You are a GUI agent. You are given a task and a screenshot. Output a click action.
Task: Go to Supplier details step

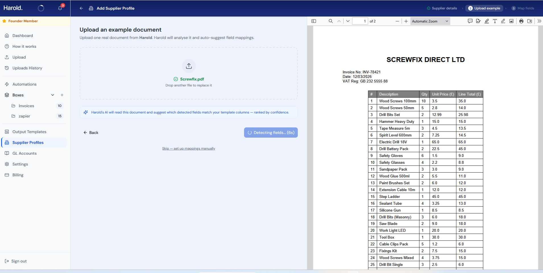442,8
